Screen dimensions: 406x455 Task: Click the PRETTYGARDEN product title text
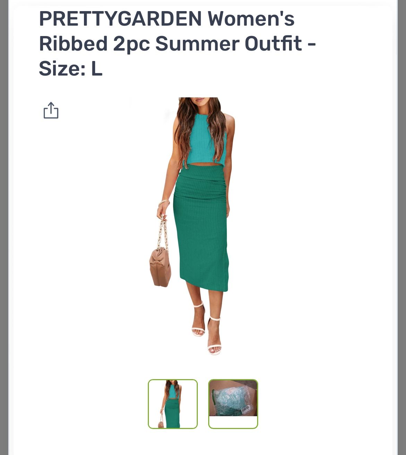tap(177, 43)
